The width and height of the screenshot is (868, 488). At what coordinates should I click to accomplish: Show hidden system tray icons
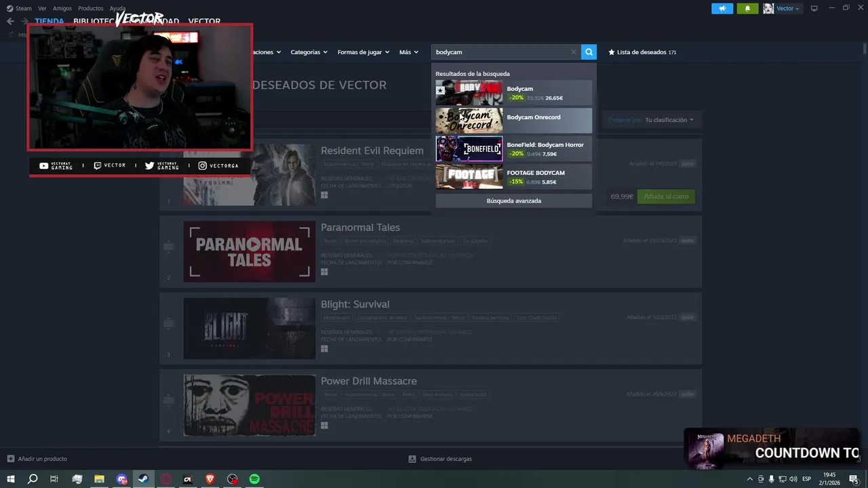tap(749, 479)
